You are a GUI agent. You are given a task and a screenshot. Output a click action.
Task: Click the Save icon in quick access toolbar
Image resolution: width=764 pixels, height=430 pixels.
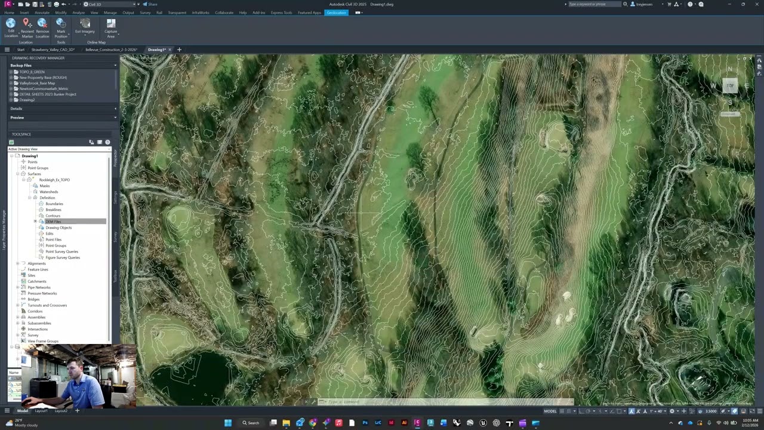[35, 4]
